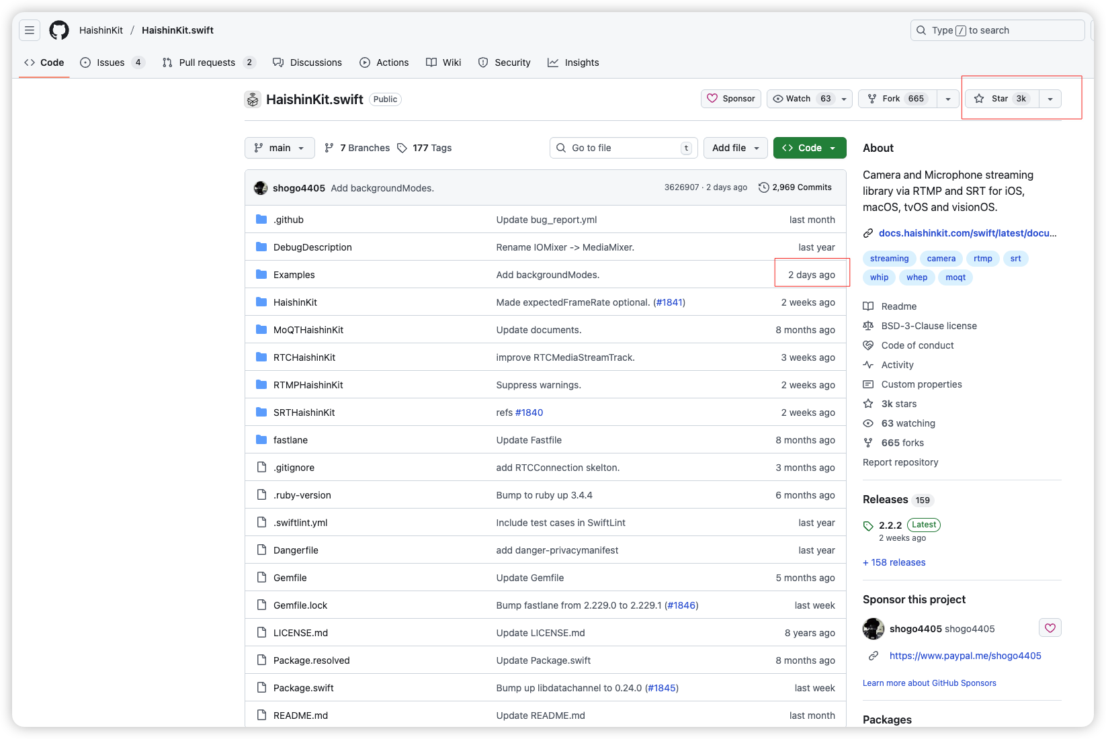Screen dimensions: 1106x739
Task: Open the 2,969 Commits history link
Action: tap(795, 187)
